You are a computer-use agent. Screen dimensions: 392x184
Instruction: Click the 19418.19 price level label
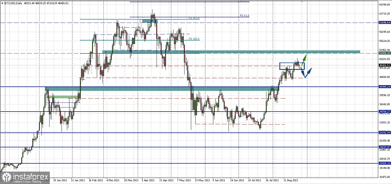point(385,163)
